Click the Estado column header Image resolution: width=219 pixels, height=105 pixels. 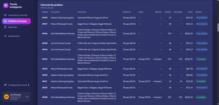pyautogui.click(x=198, y=12)
